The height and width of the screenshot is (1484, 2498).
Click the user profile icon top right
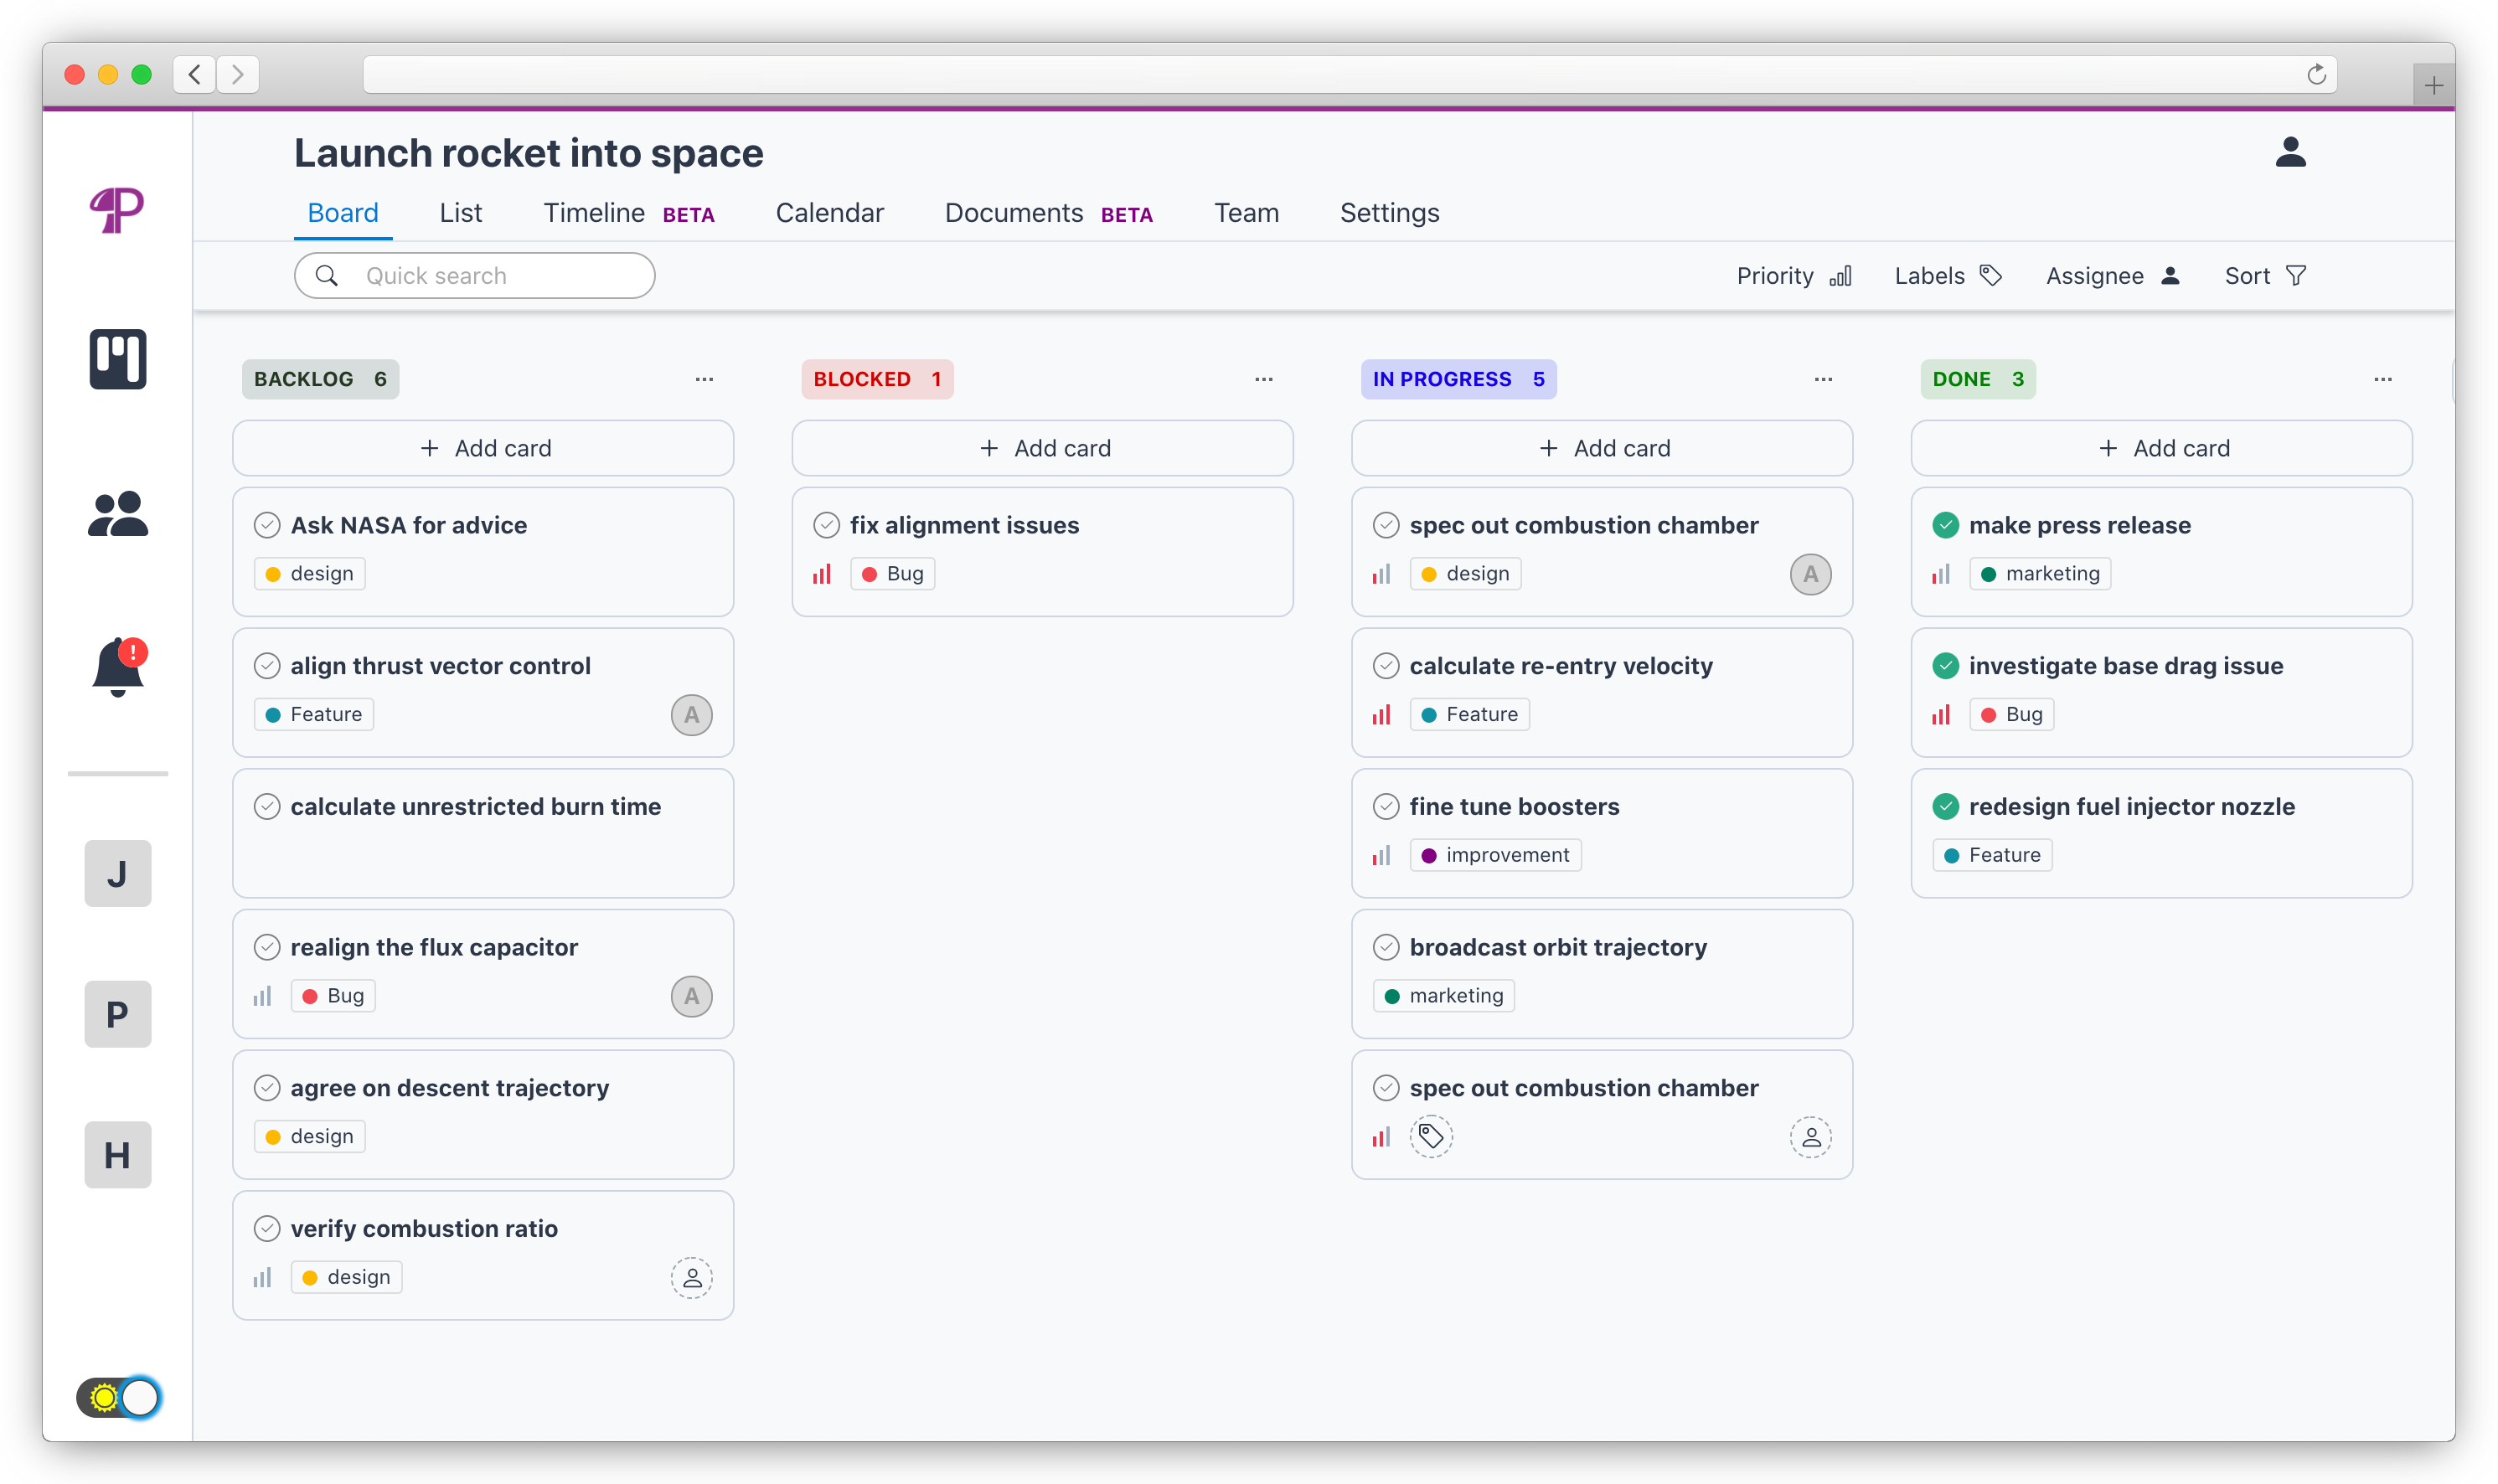[2290, 153]
